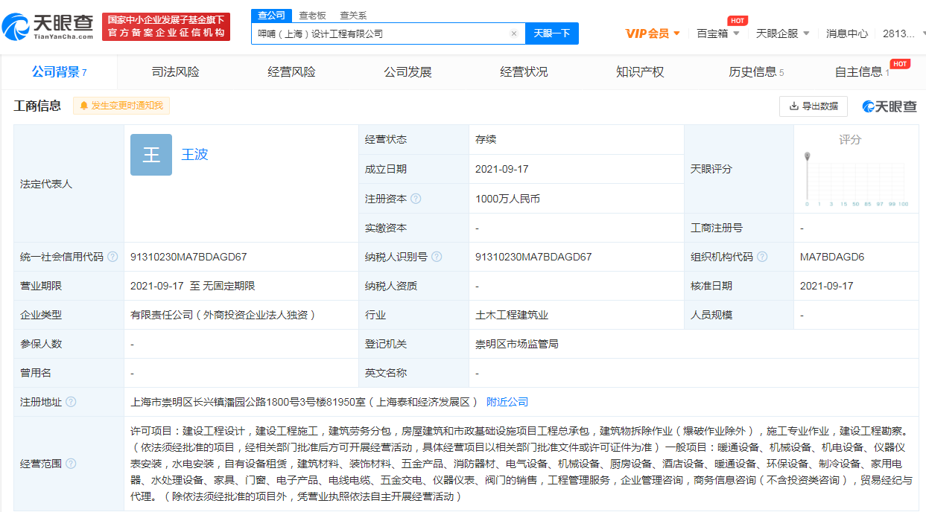This screenshot has height=512, width=926.
Task: Expand the VIP会员 dropdown
Action: click(x=653, y=33)
